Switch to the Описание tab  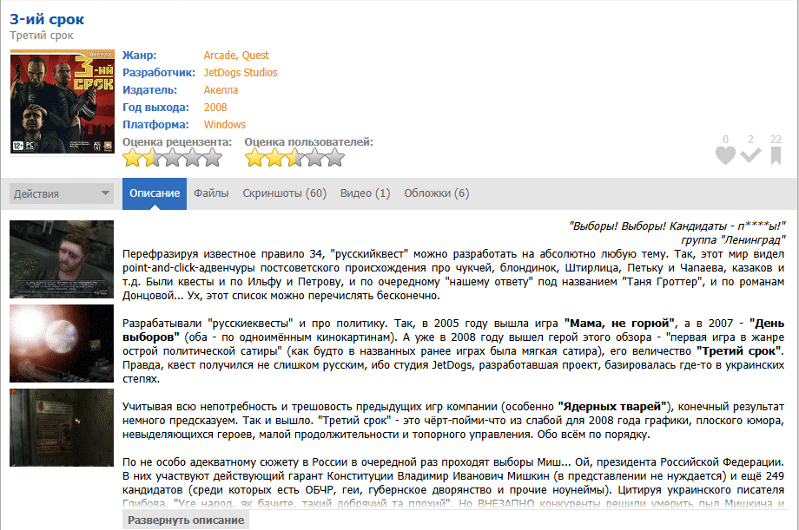(155, 193)
